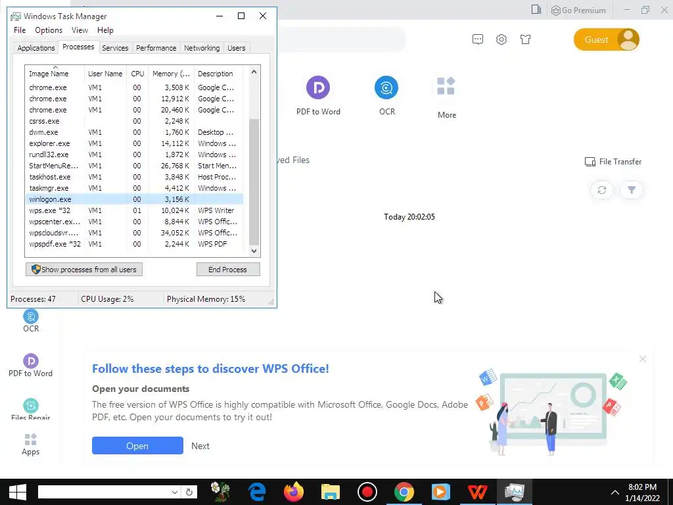This screenshot has height=505, width=673.
Task: Sort processes by Memory column header
Action: coord(171,74)
